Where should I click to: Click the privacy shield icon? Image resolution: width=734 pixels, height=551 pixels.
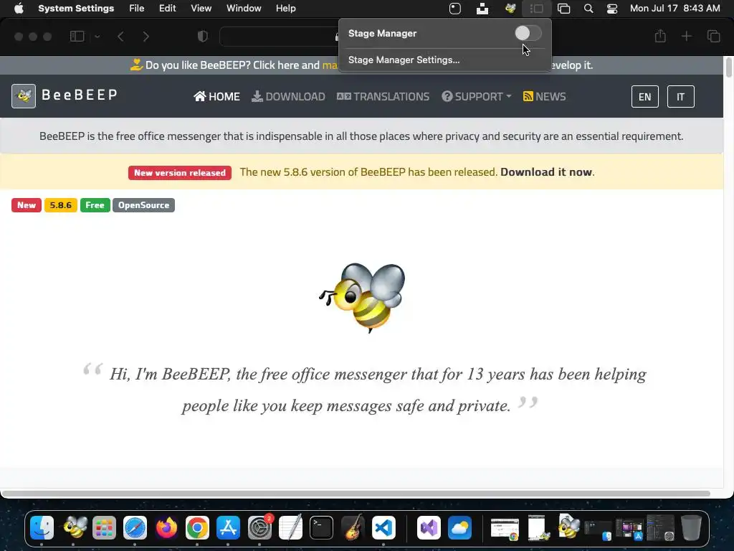203,36
